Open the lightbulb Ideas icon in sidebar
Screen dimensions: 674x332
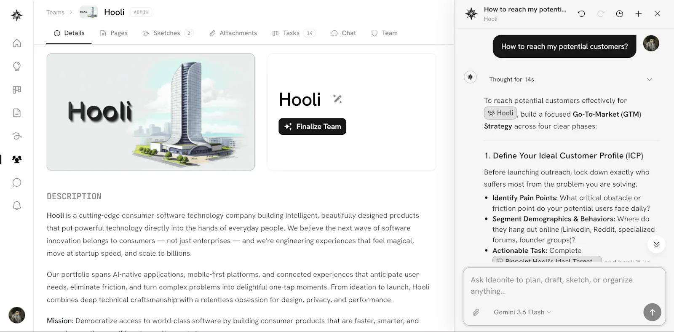point(17,66)
